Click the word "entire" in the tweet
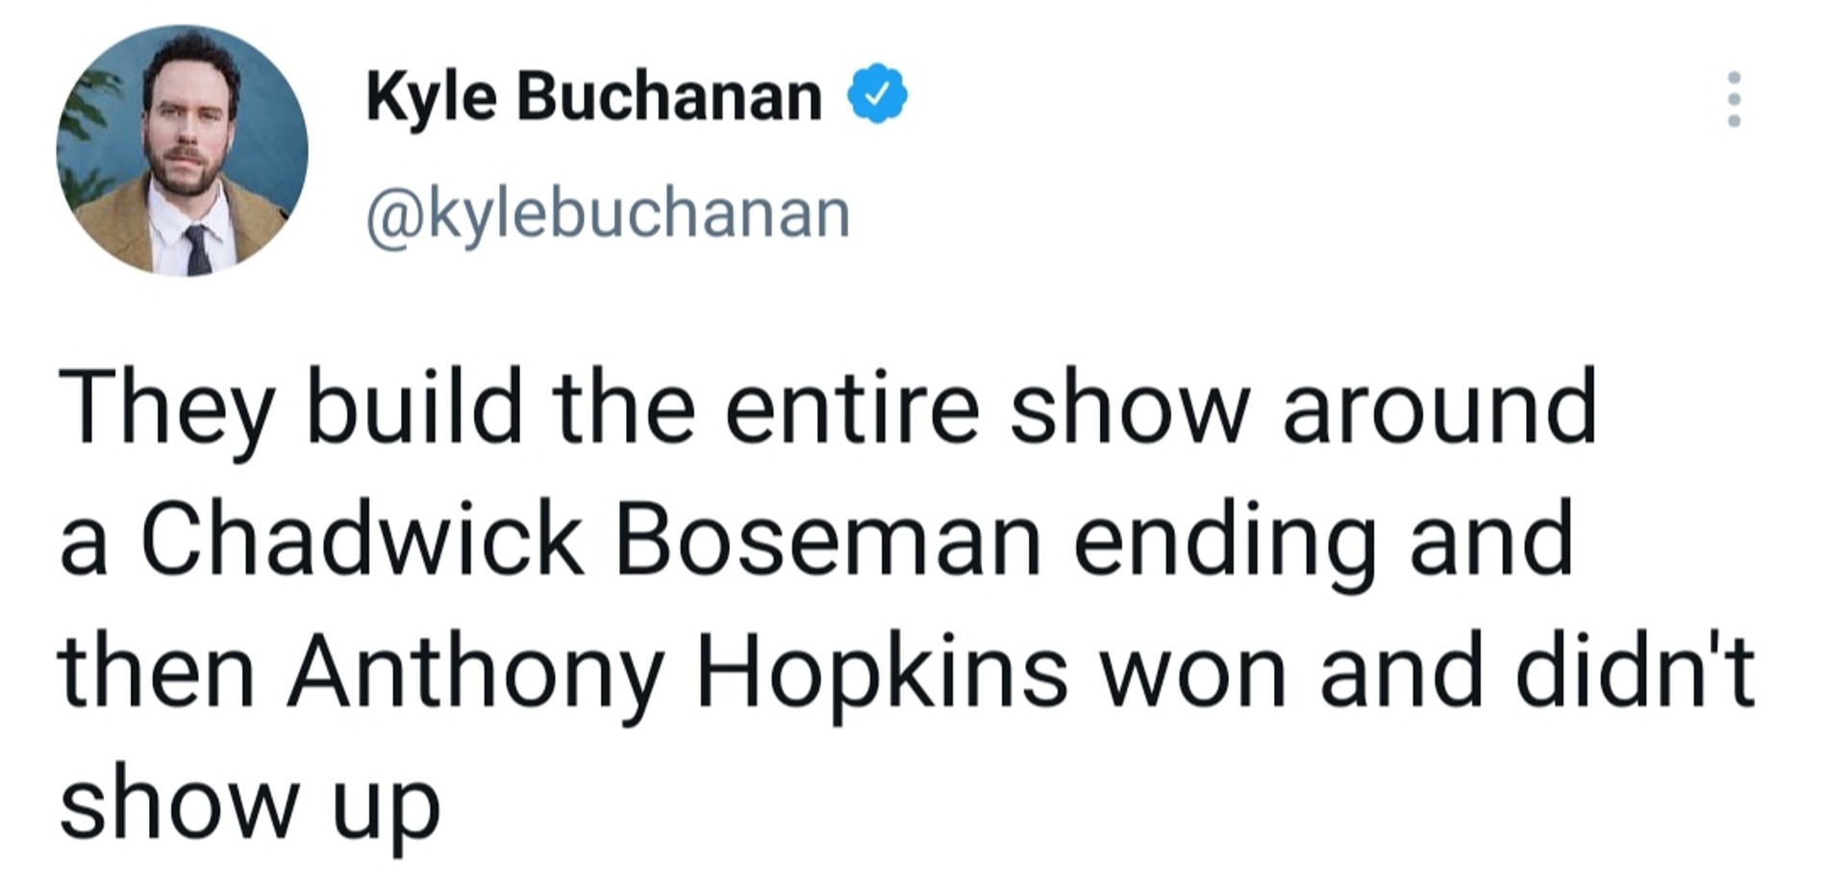This screenshot has height=886, width=1827. click(852, 408)
